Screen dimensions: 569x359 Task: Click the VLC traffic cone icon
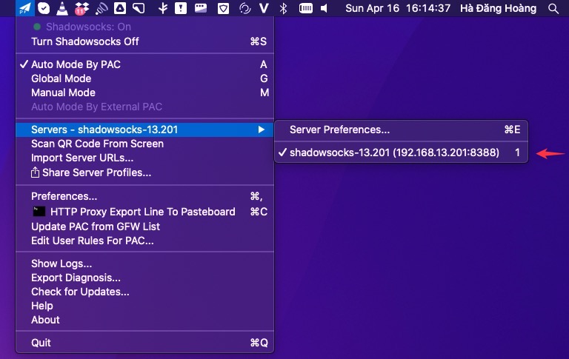62,8
